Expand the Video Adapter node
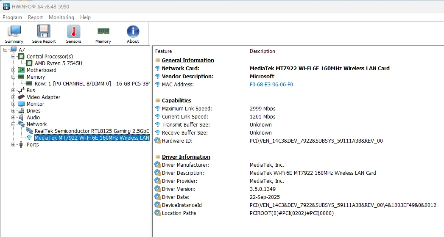The image size is (444, 237). (13, 97)
